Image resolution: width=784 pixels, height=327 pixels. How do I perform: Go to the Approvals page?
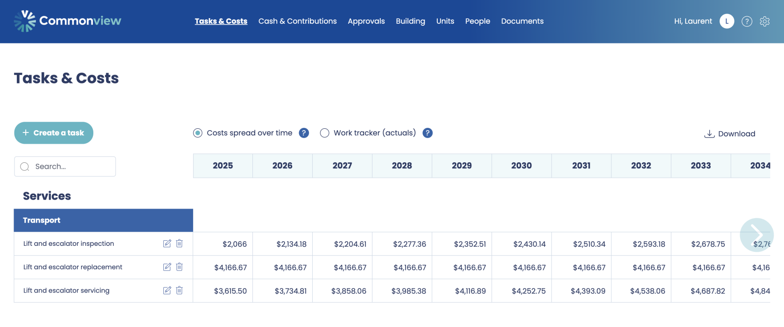pyautogui.click(x=366, y=21)
